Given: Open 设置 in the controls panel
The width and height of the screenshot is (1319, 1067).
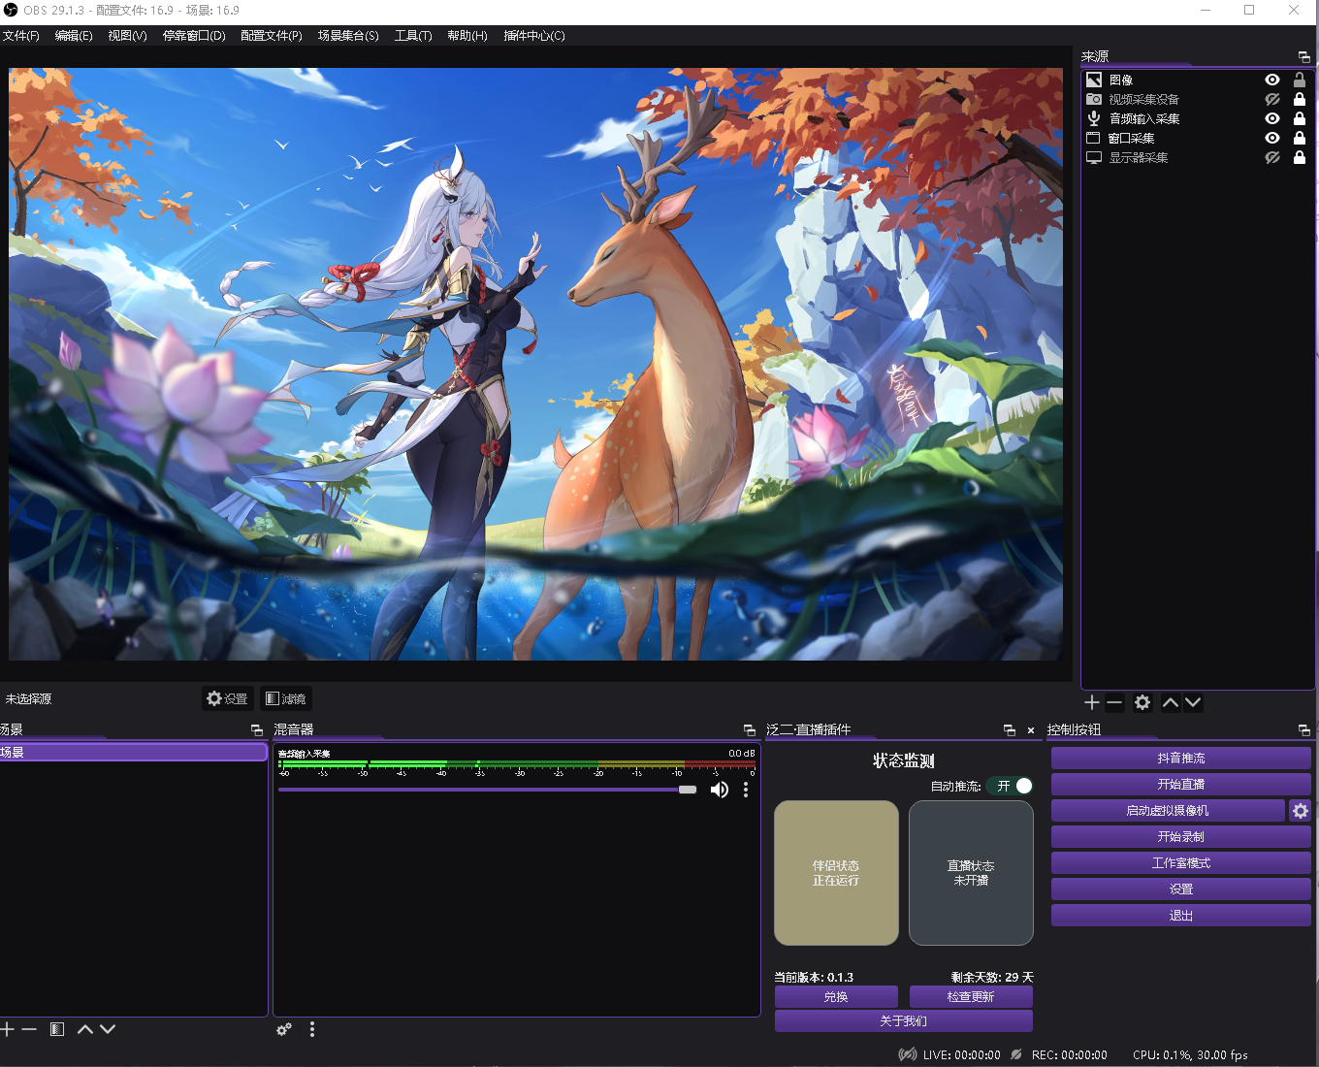Looking at the screenshot, I should (x=1181, y=889).
